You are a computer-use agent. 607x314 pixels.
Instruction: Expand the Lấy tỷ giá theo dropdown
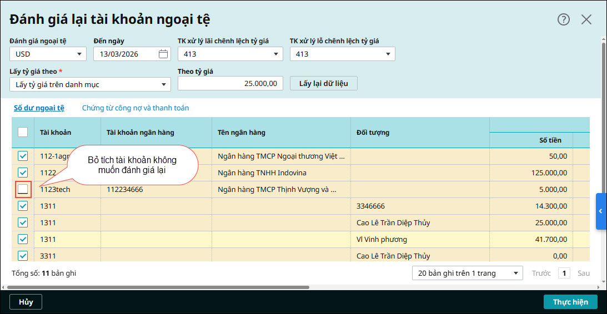90,84
